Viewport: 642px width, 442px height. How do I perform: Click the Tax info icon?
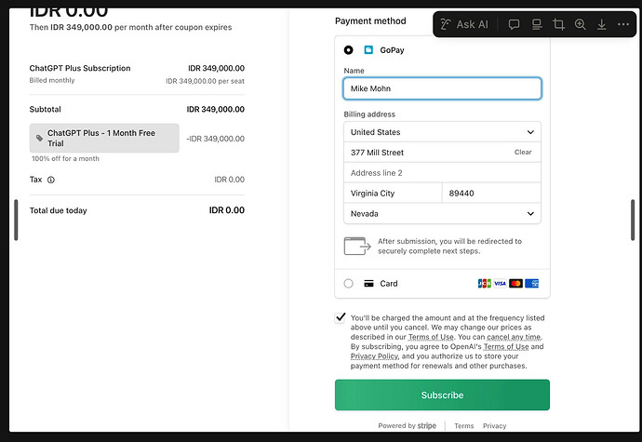51,180
